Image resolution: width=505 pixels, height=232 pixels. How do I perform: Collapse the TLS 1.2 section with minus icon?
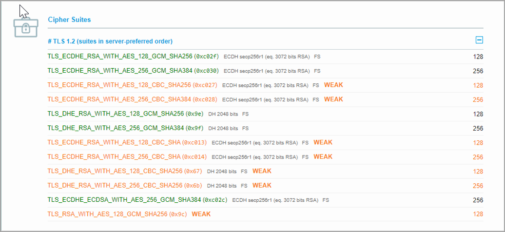[479, 40]
